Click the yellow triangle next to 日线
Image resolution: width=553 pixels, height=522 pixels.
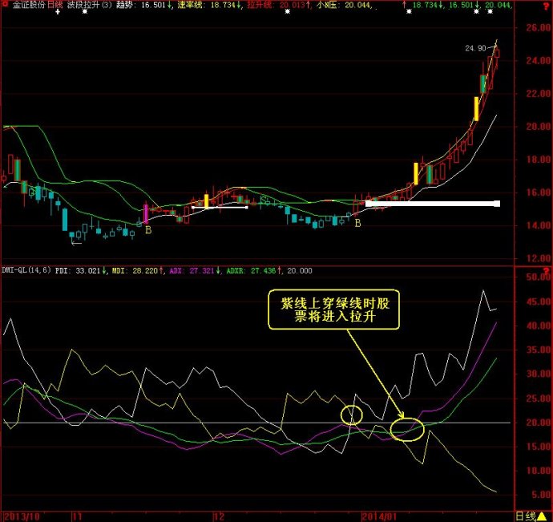[542, 516]
